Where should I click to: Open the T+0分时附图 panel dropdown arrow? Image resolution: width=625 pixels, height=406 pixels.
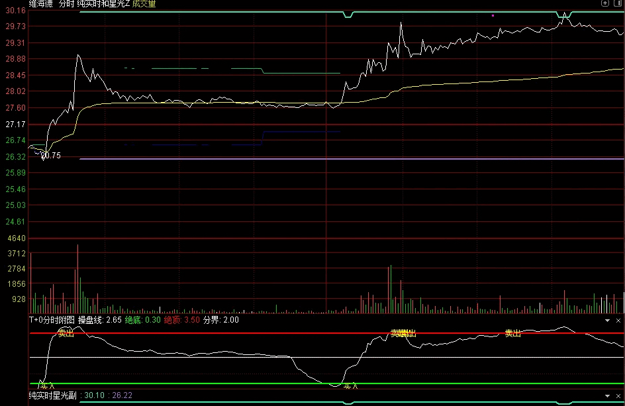pyautogui.click(x=608, y=320)
